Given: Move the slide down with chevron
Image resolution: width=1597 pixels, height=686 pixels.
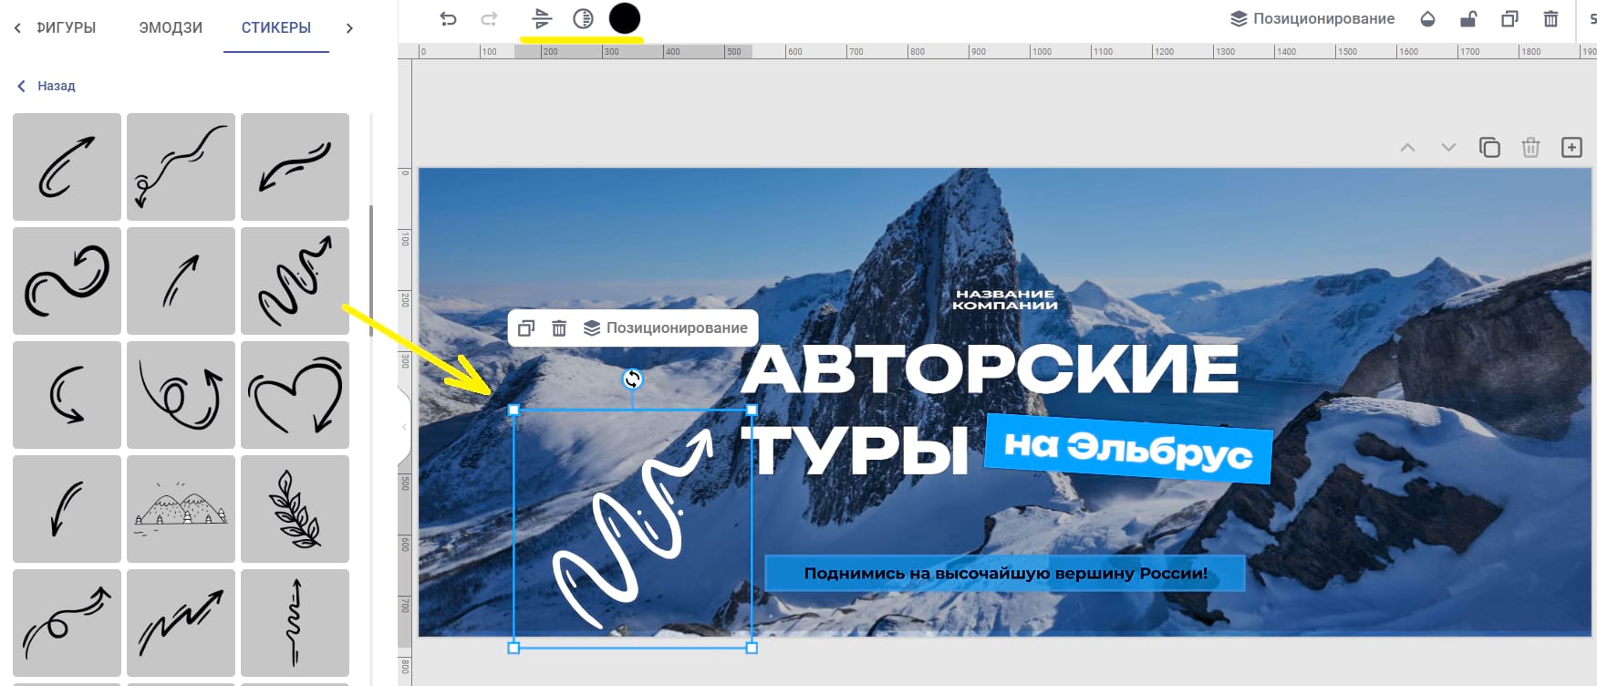Looking at the screenshot, I should pyautogui.click(x=1448, y=147).
